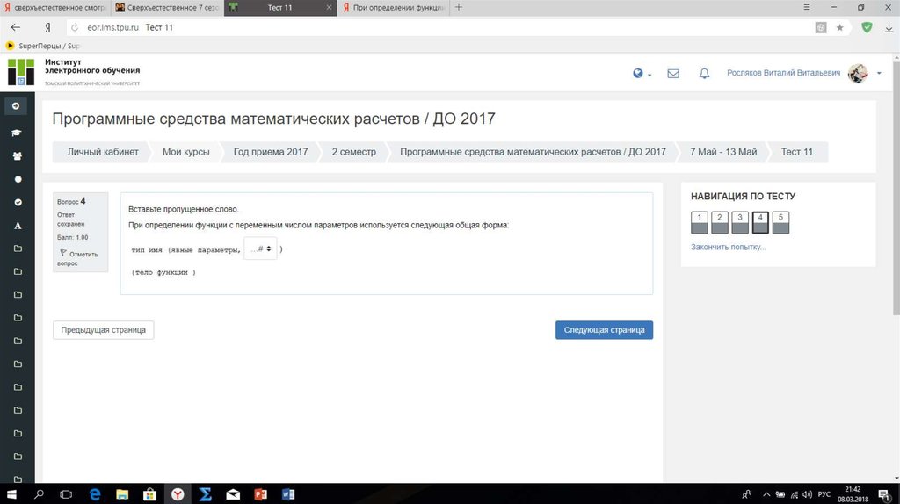Click the Следующая страница button
900x504 pixels.
(x=604, y=330)
